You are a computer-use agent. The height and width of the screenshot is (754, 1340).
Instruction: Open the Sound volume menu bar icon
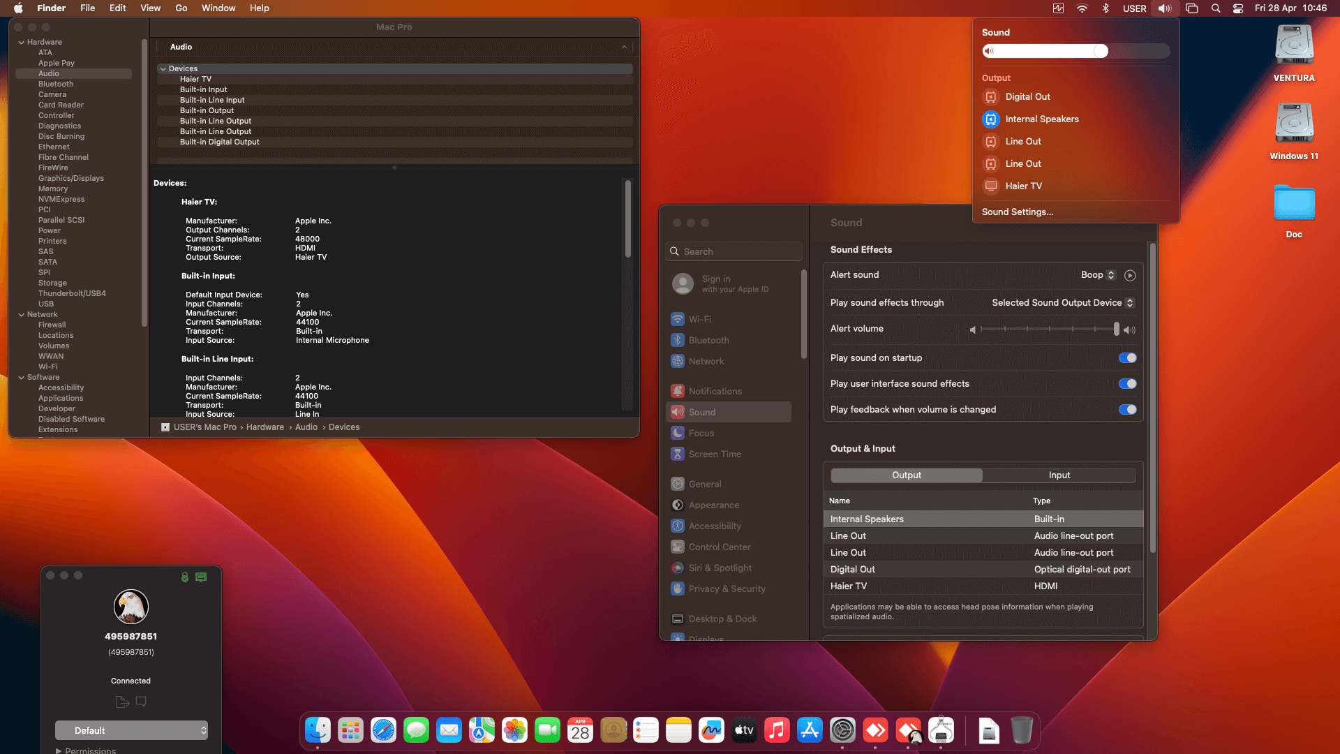pyautogui.click(x=1164, y=8)
